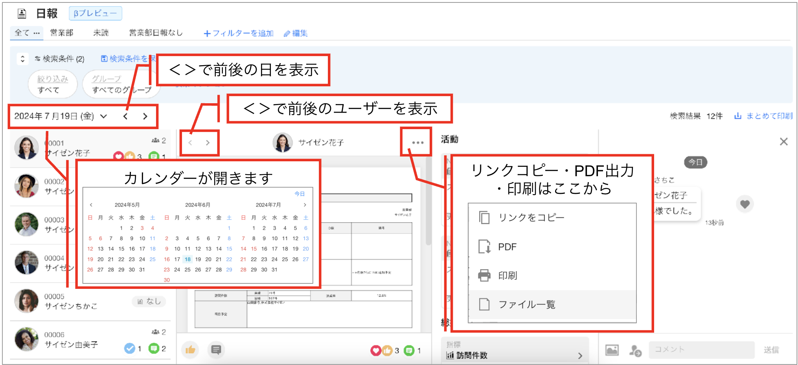Click blue check icon on 00006 row
This screenshot has height=365, width=798.
[x=130, y=348]
